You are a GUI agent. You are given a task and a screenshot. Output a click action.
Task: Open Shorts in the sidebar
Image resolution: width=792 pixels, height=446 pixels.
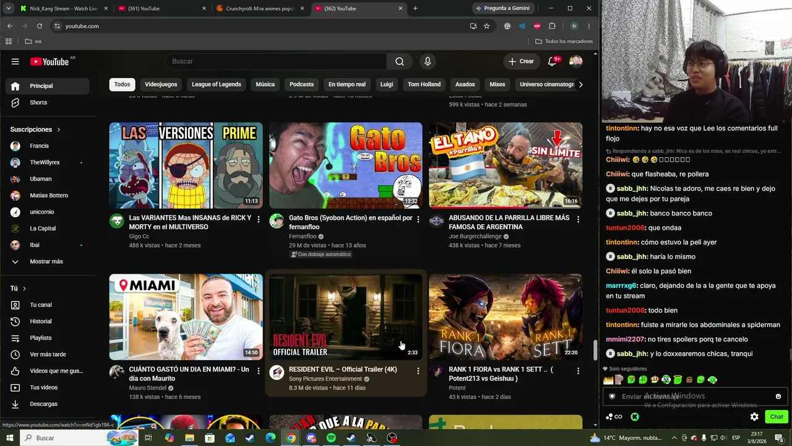46,102
